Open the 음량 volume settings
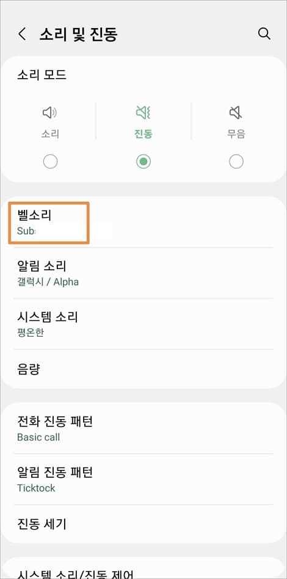The height and width of the screenshot is (579, 287). (143, 369)
